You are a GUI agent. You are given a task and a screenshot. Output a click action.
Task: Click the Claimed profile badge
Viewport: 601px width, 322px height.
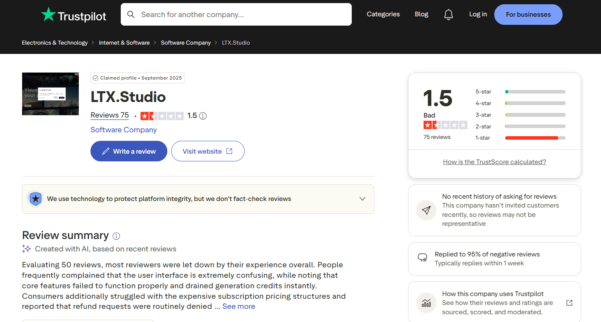click(137, 78)
